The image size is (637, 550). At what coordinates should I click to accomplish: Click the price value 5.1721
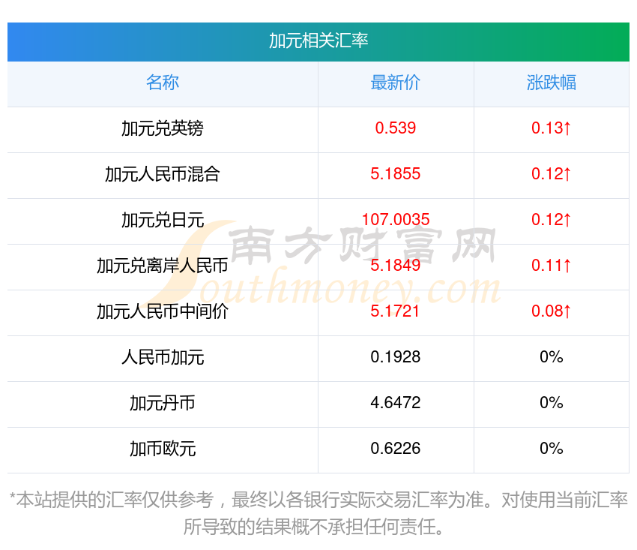[x=395, y=311]
